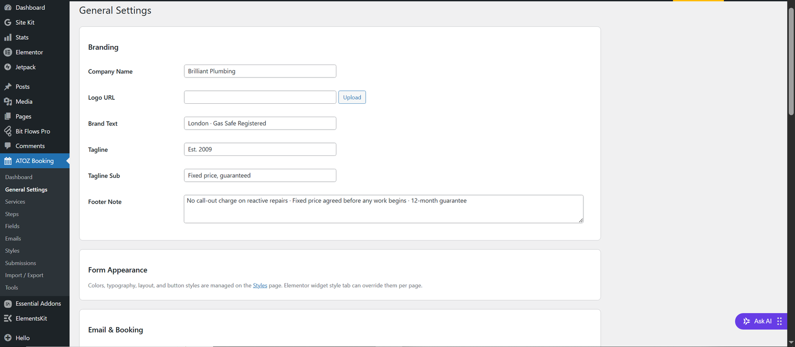Focus the Tagline Sub field
Viewport: 795px width, 347px height.
[260, 175]
